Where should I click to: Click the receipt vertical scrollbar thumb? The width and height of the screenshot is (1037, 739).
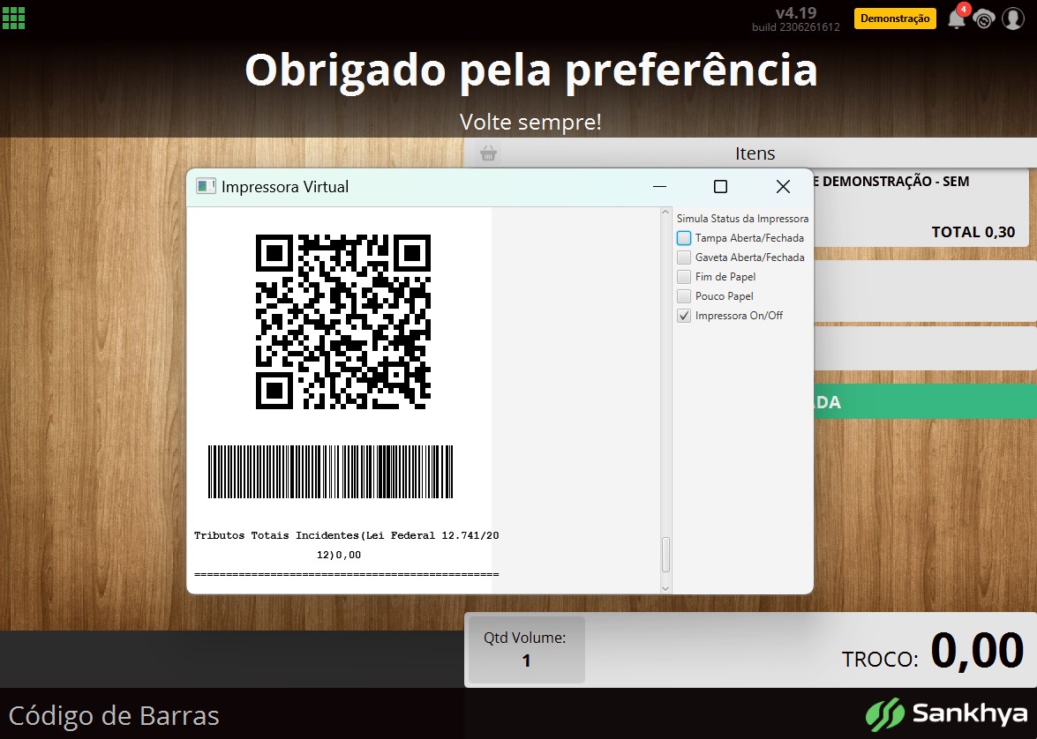coord(665,554)
